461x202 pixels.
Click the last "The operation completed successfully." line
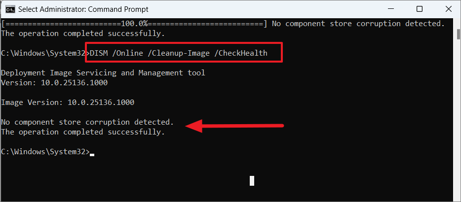pos(83,132)
